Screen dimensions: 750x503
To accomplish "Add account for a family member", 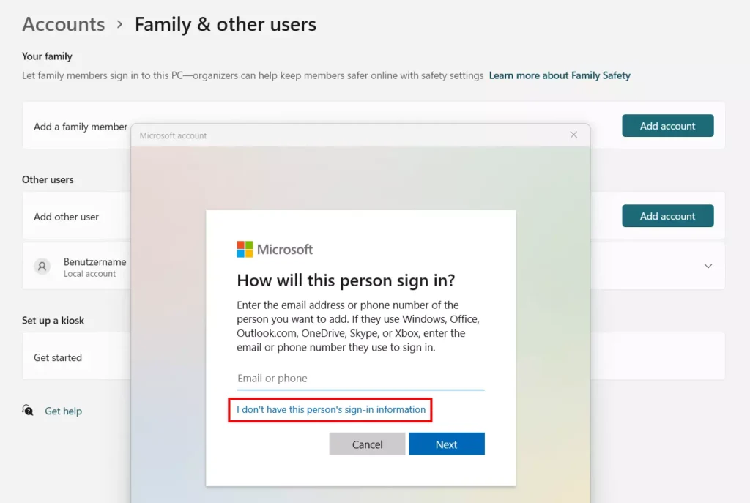I will 668,126.
